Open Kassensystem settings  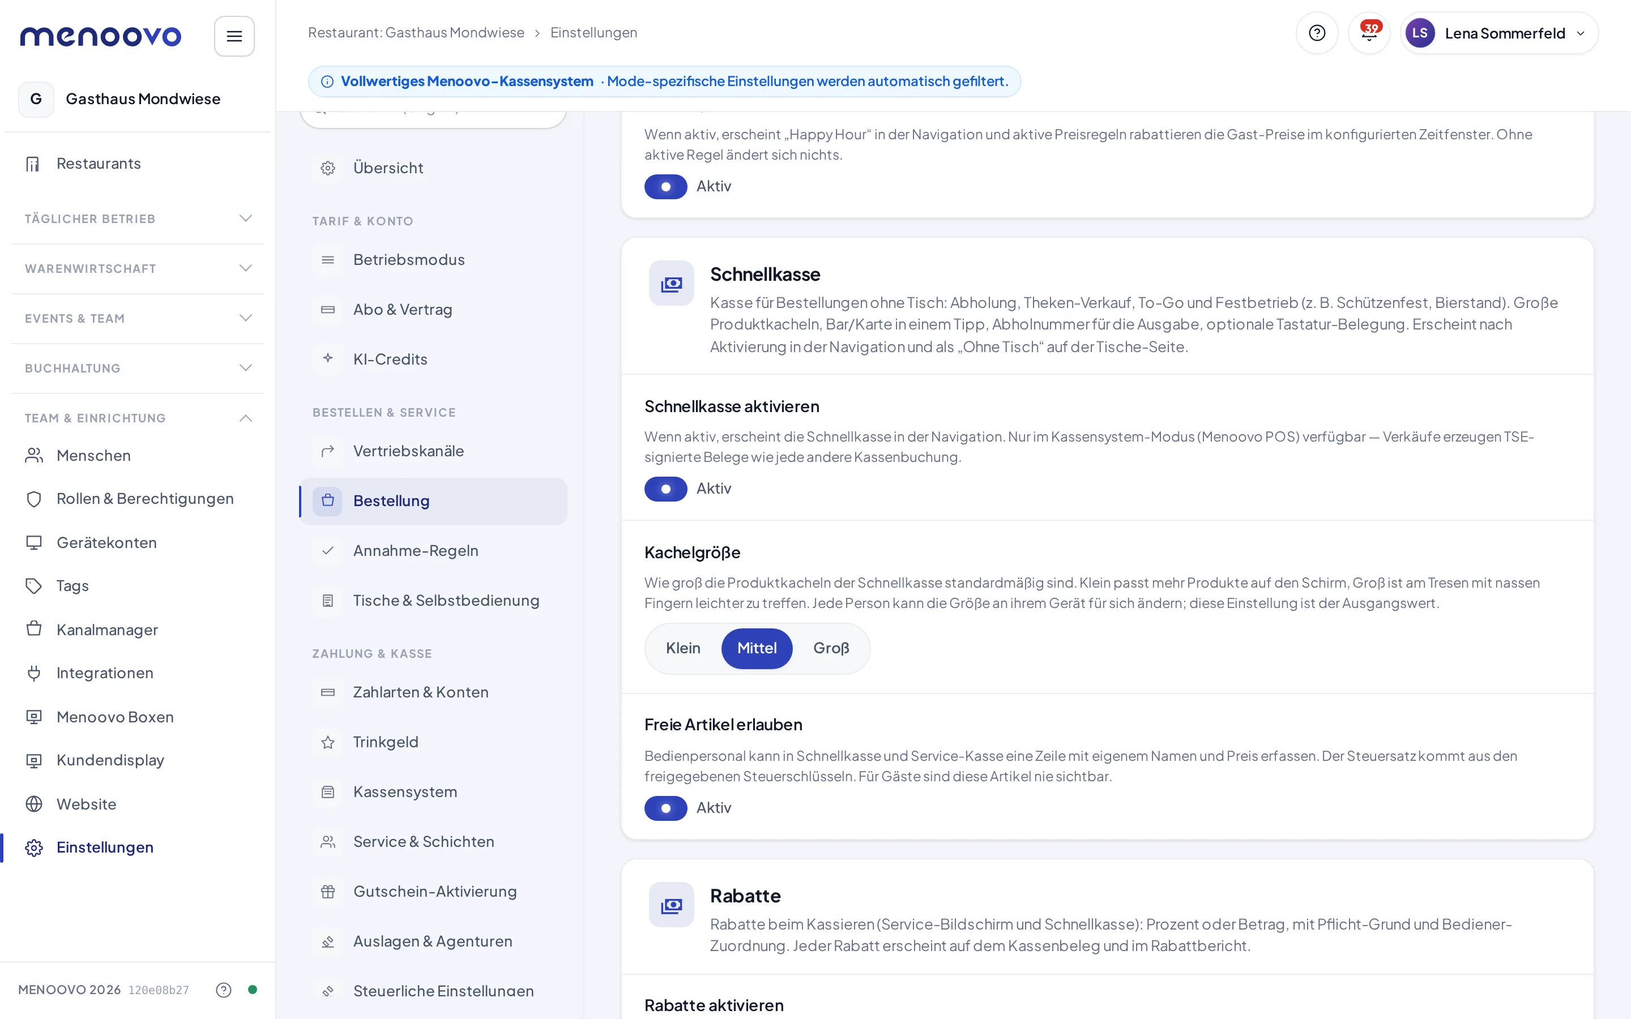click(433, 792)
